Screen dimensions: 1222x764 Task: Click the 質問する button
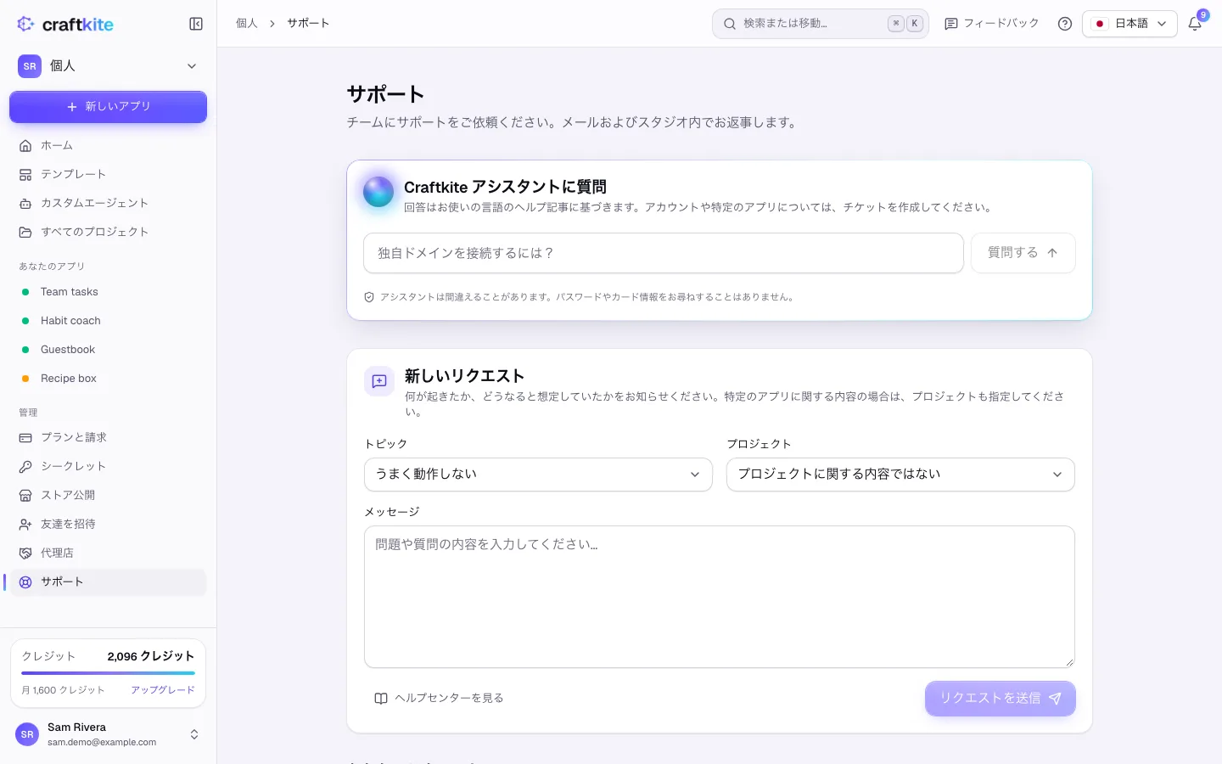(x=1023, y=253)
